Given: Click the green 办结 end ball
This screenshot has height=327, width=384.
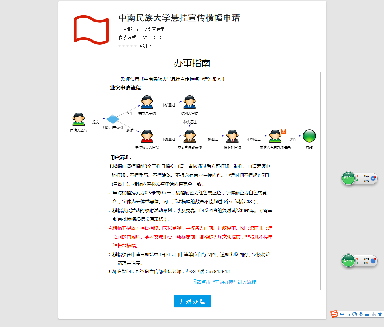Looking at the screenshot, I should [x=309, y=136].
